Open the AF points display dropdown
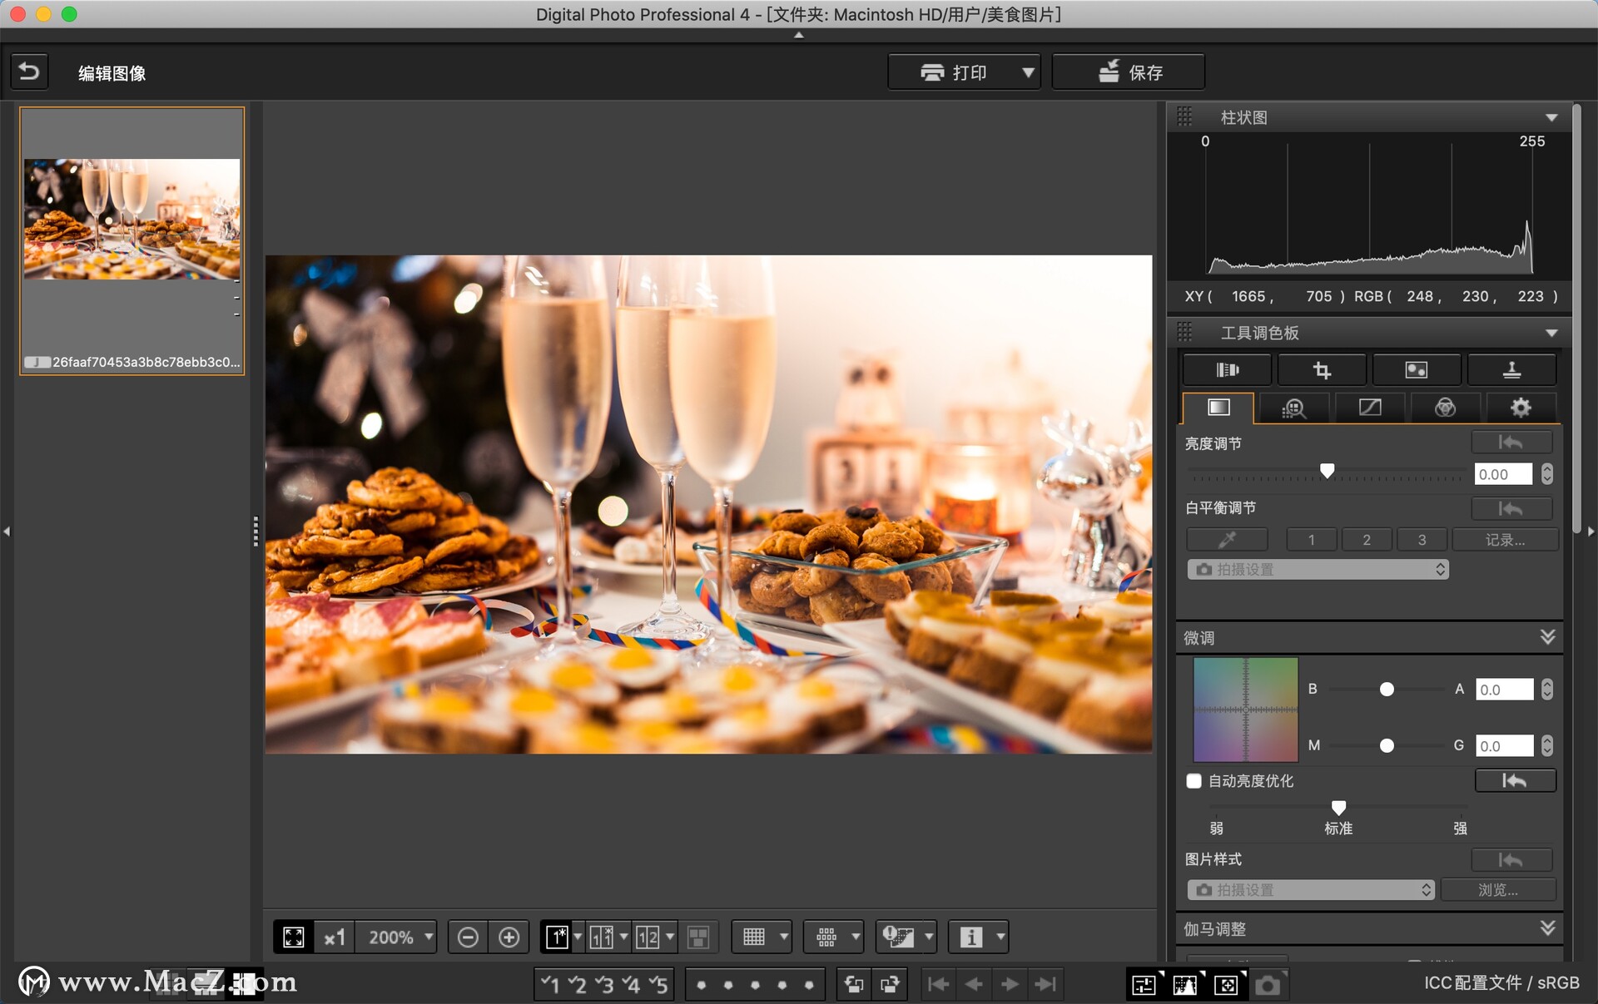 coord(855,937)
